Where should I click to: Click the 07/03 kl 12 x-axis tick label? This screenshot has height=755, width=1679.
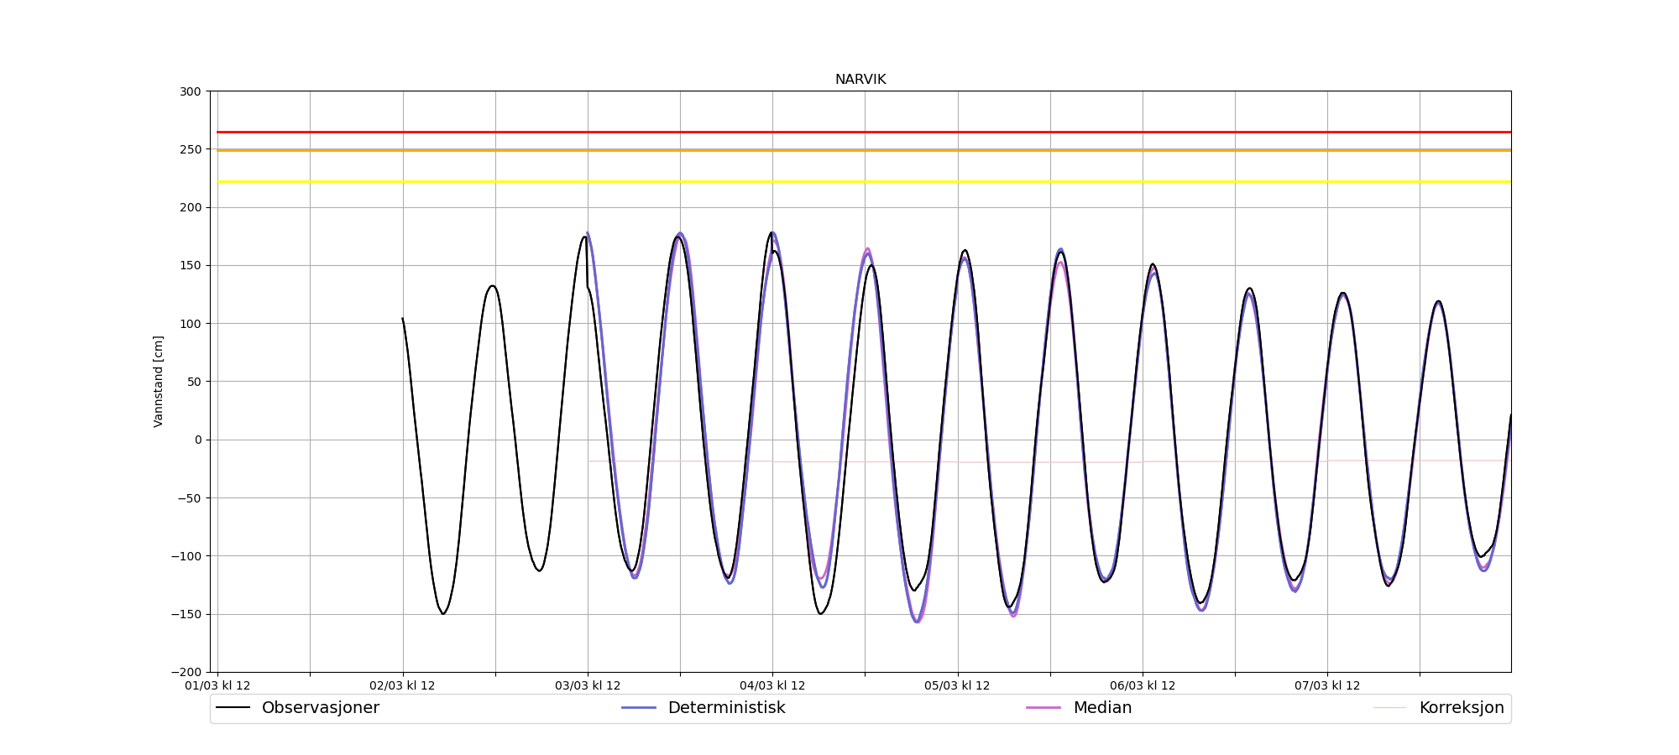(x=1327, y=686)
